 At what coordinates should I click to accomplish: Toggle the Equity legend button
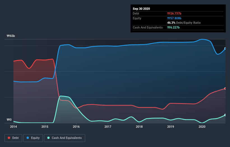pyautogui.click(x=33, y=138)
